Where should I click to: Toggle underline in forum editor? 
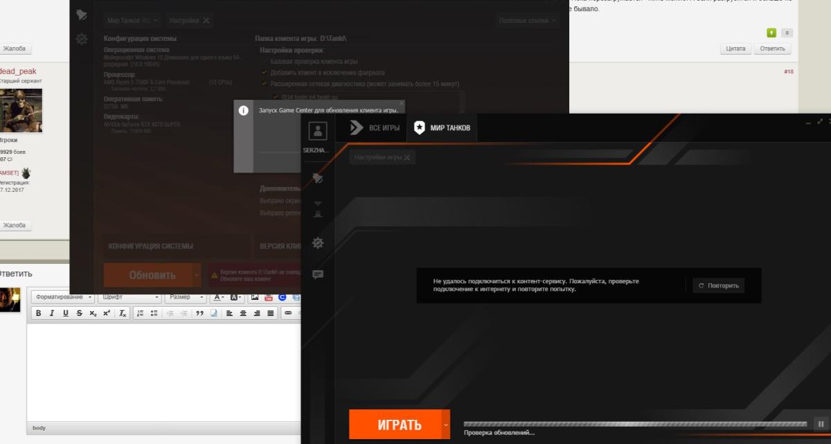[x=66, y=313]
